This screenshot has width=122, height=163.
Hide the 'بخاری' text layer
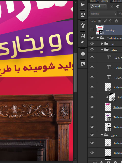(92, 77)
